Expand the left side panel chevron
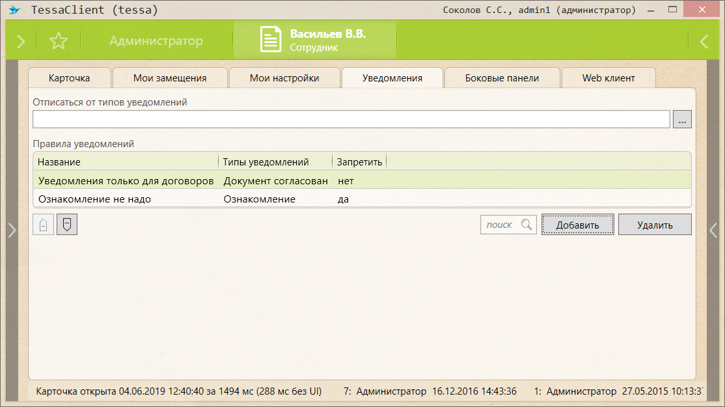Screen dimensions: 725x407 [11, 230]
